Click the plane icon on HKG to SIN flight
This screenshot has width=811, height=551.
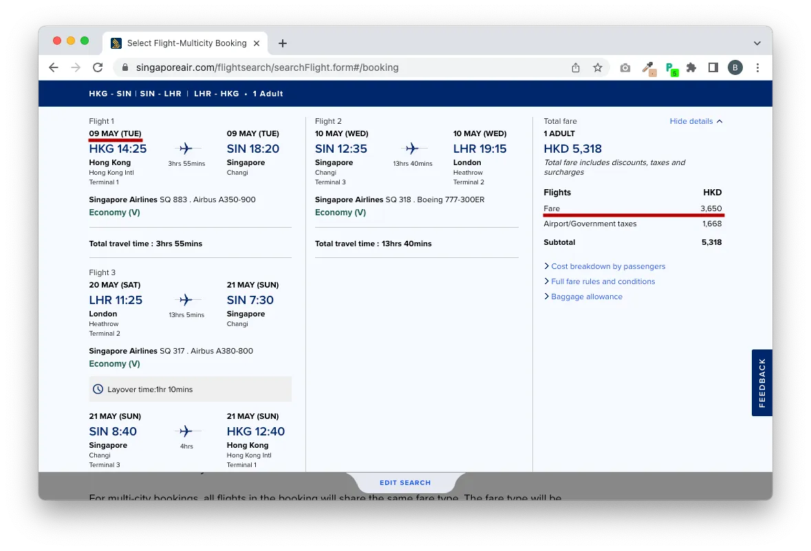pos(186,149)
